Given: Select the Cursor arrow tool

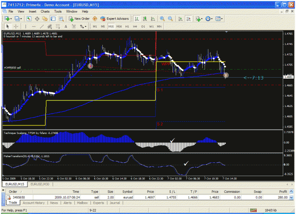Looking at the screenshot, I should 8,27.
